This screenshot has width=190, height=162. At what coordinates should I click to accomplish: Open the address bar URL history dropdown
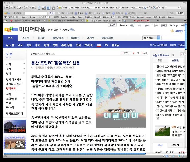coord(148,8)
